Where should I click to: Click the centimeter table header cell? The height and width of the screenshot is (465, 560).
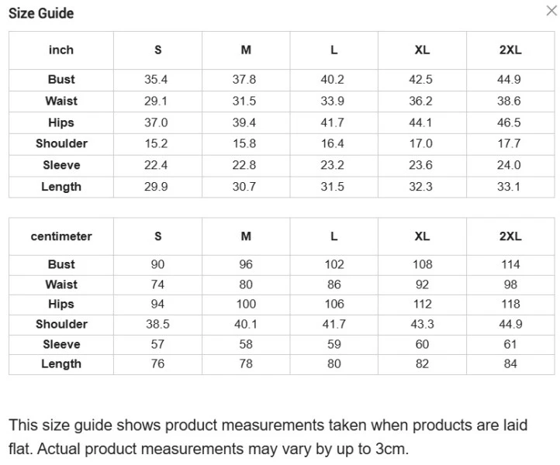61,236
